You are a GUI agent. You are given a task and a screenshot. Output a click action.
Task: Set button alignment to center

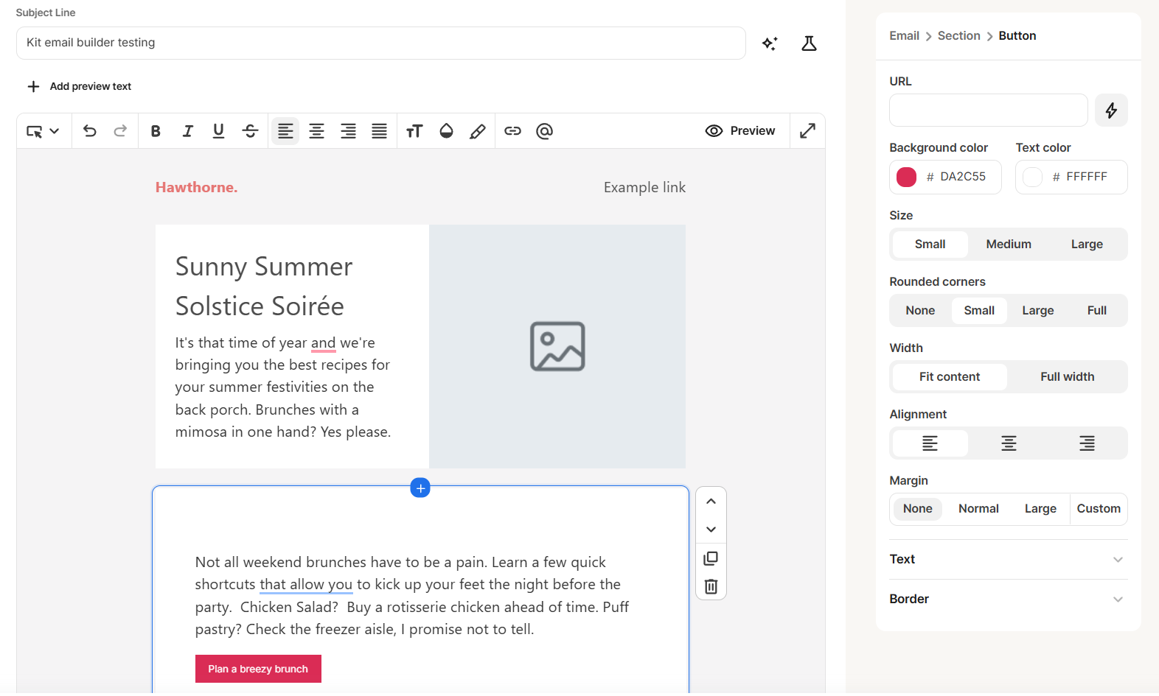(x=1009, y=443)
